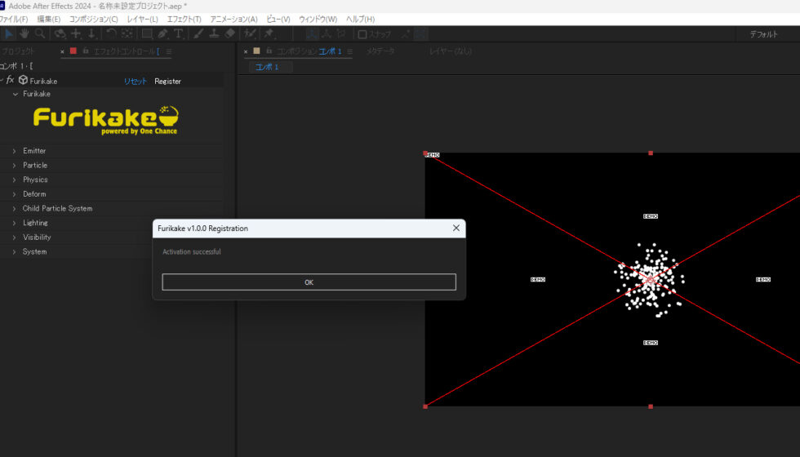Select the Type text tool
The image size is (800, 457).
(x=178, y=33)
